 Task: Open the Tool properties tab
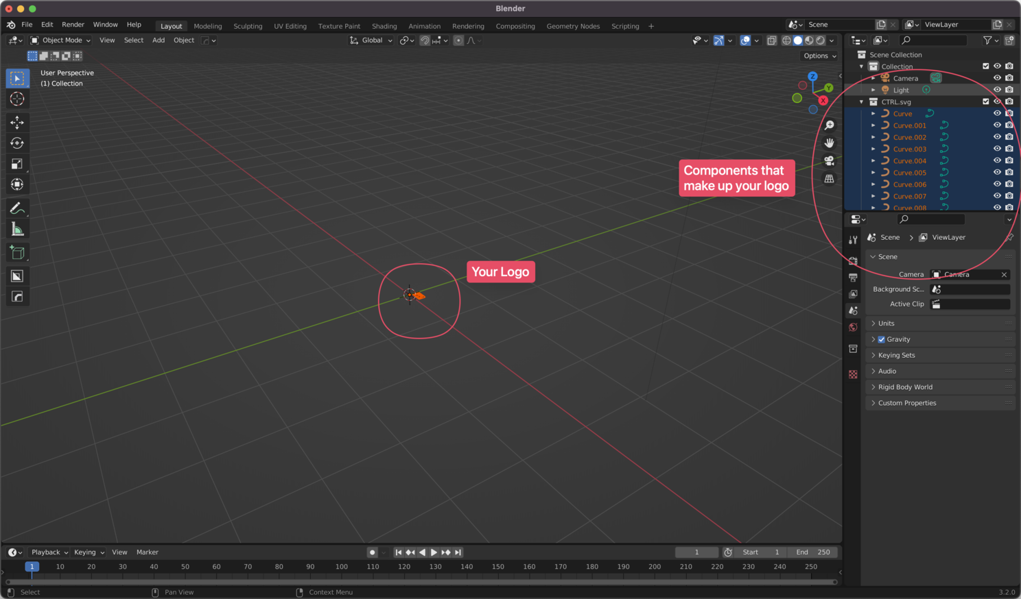click(x=853, y=240)
